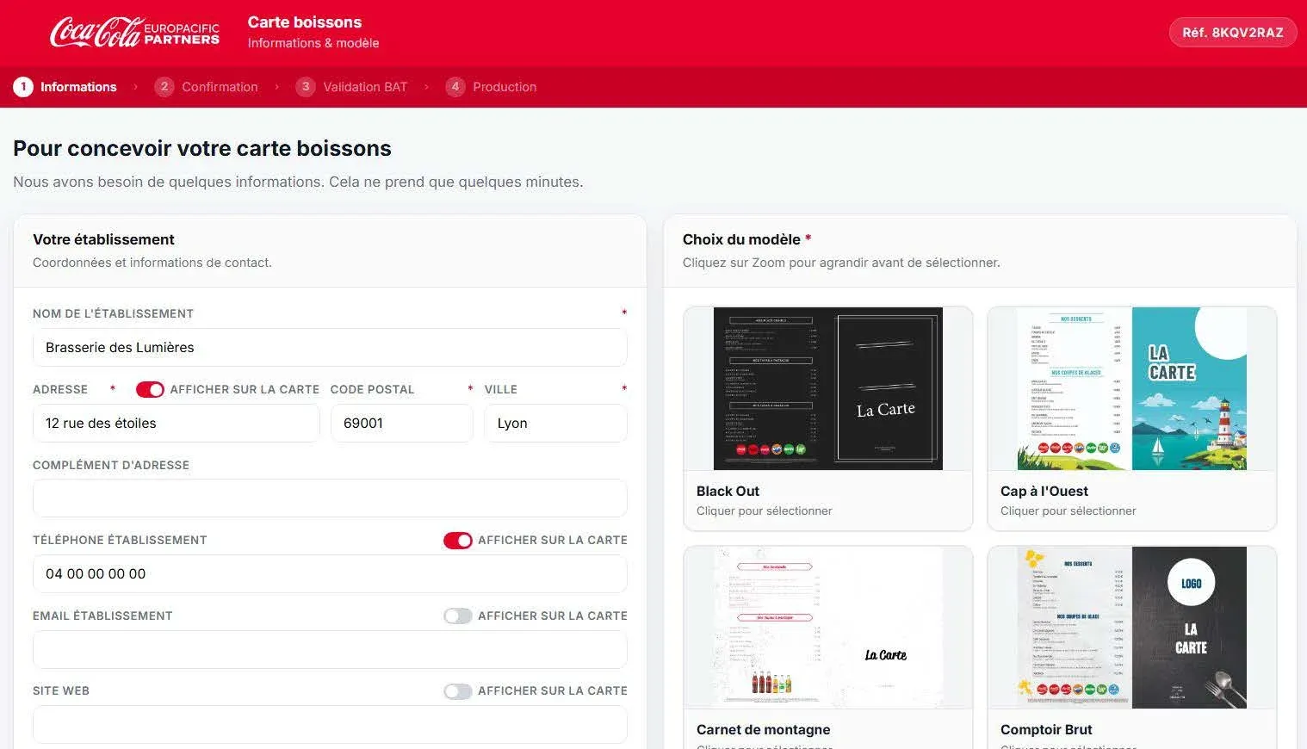Image resolution: width=1307 pixels, height=749 pixels.
Task: Select the Cap à l'Ouest template thumbnail
Action: pyautogui.click(x=1132, y=388)
